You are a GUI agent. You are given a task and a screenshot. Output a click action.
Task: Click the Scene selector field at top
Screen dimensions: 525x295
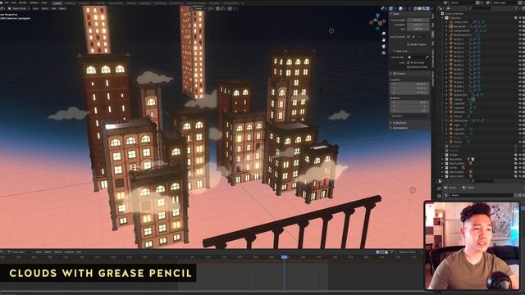[x=463, y=2]
